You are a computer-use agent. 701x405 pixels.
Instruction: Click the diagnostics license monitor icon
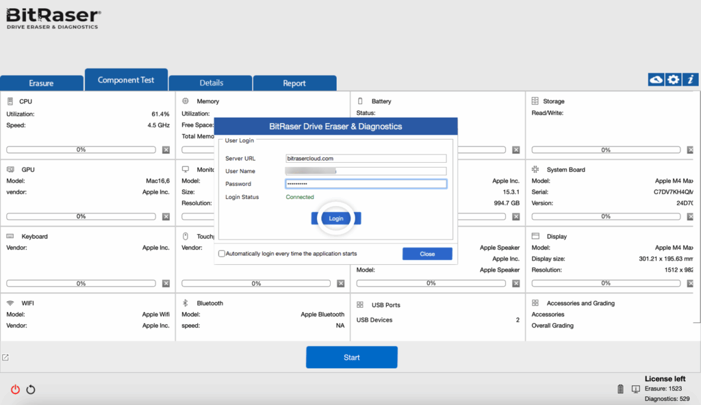point(635,389)
